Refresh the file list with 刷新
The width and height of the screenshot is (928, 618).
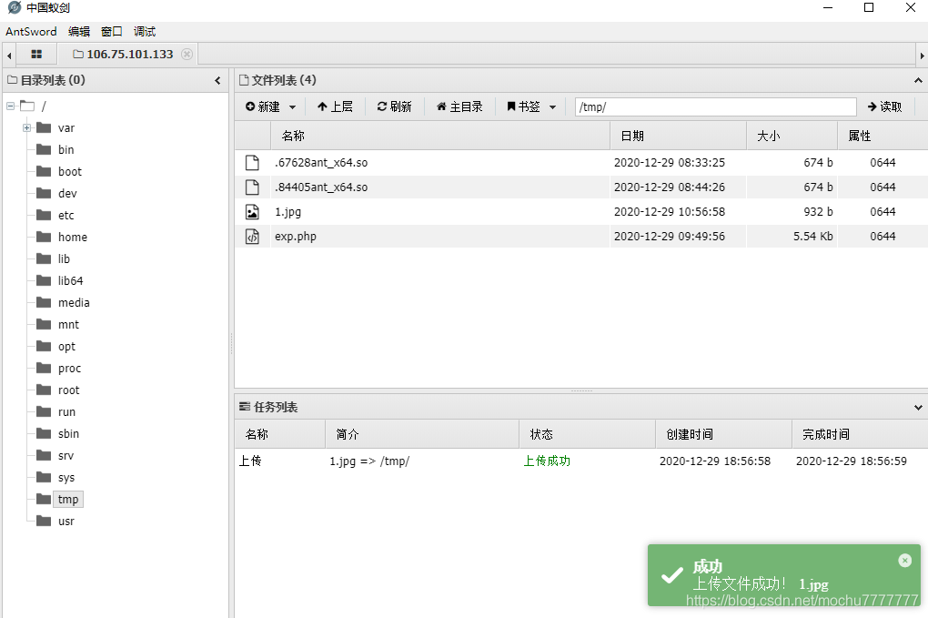point(394,106)
